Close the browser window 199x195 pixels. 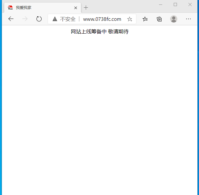click(x=190, y=4)
